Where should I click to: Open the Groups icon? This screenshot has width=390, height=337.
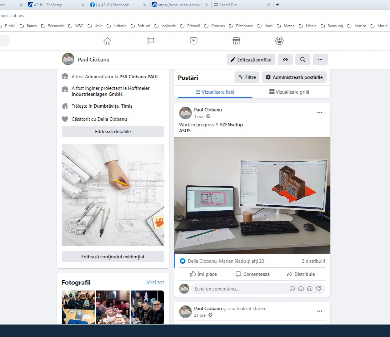point(279,41)
